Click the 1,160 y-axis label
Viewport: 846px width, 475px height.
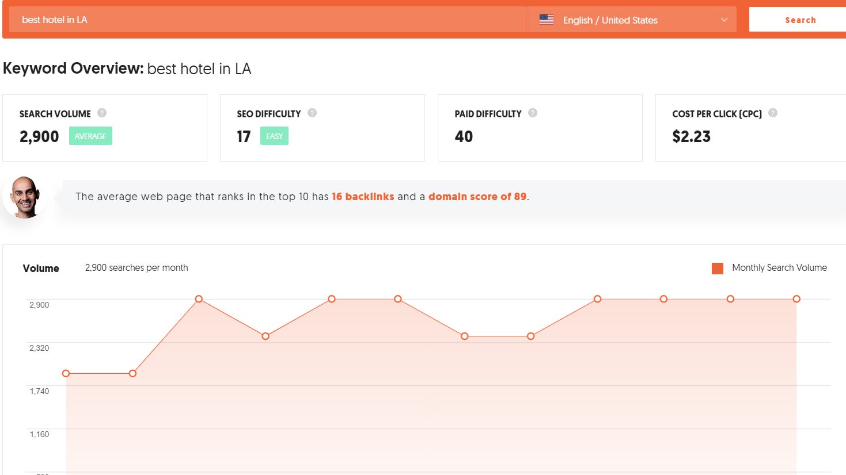[39, 434]
